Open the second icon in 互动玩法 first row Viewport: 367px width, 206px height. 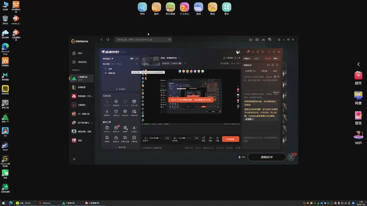pos(116,103)
